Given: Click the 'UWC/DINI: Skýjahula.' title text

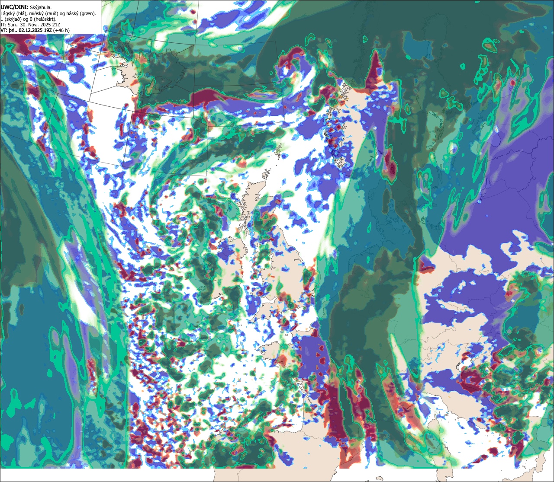Looking at the screenshot, I should tap(26, 7).
